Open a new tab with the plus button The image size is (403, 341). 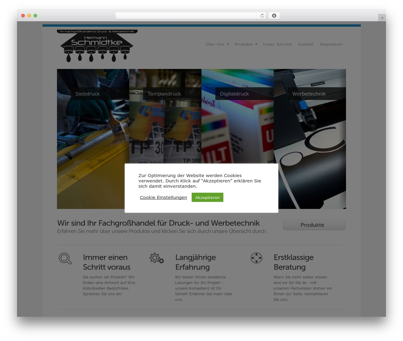point(382,18)
